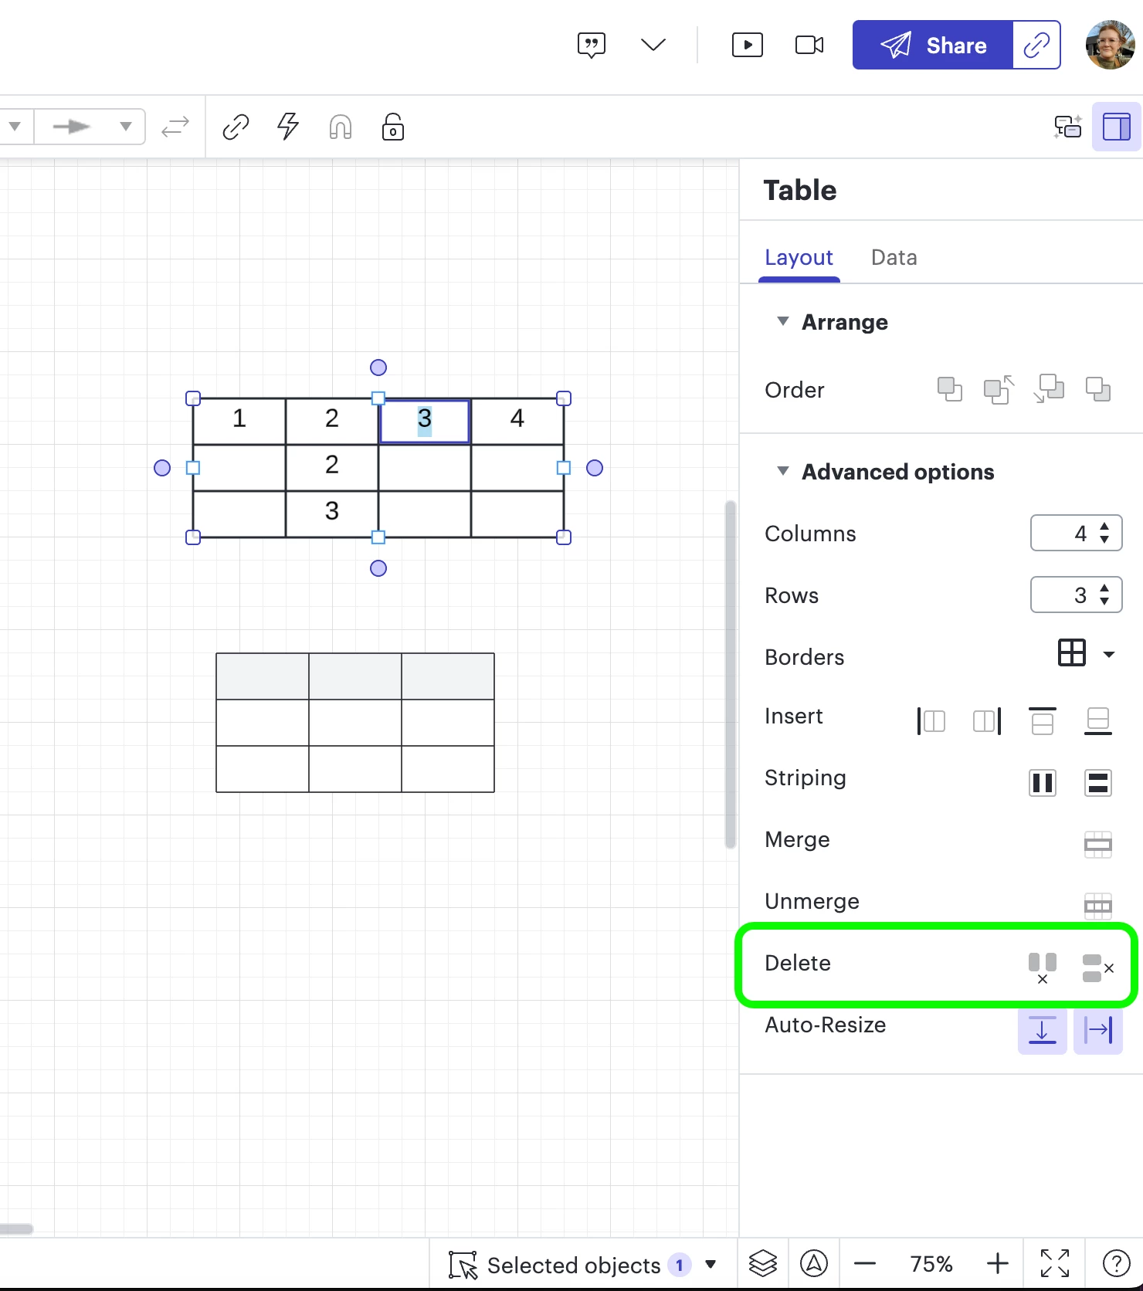Image resolution: width=1143 pixels, height=1291 pixels.
Task: Insert a column to the left
Action: tap(931, 720)
